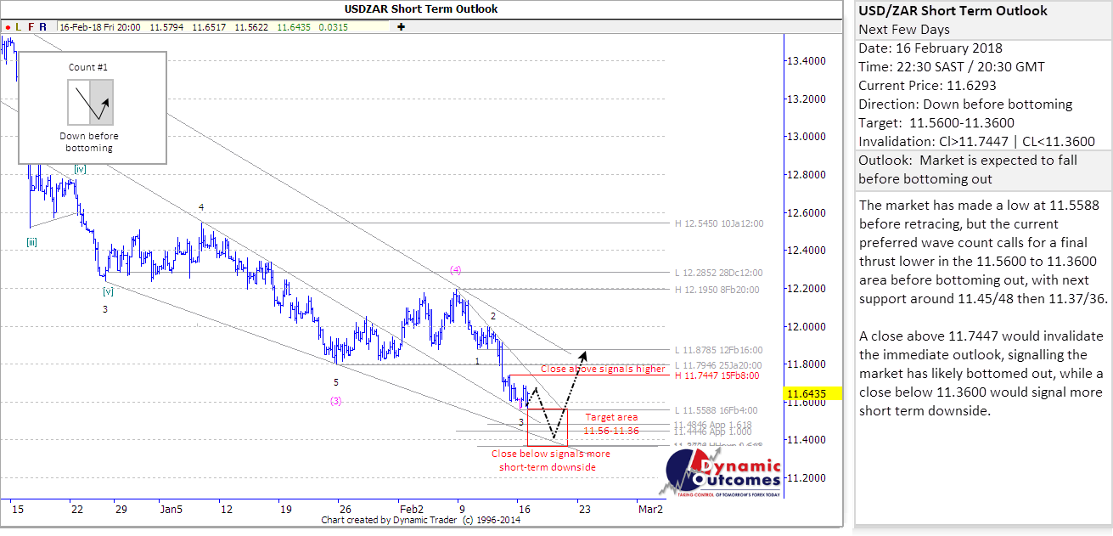Select the L 11.7946 25Ja20:00 level label
This screenshot has width=1113, height=536.
718,364
